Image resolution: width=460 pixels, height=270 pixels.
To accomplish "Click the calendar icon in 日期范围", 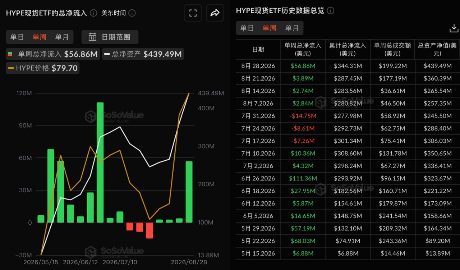I will click(92, 37).
